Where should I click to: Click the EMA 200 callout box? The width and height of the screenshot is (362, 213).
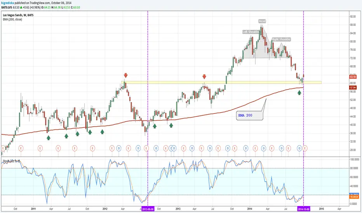tap(250, 115)
